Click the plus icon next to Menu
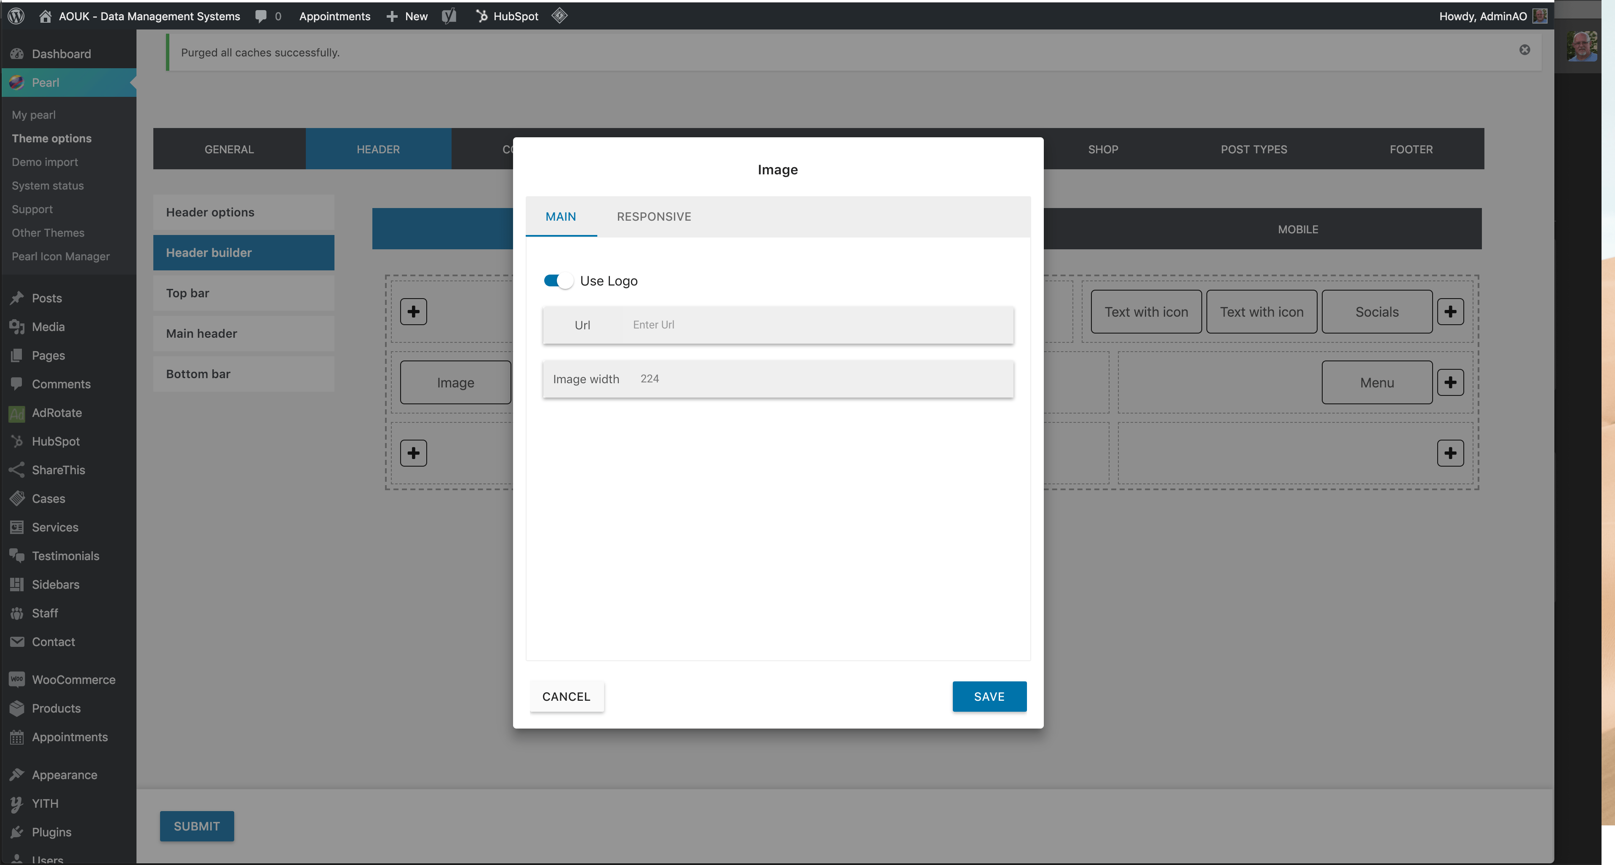Viewport: 1615px width, 865px height. (x=1450, y=382)
